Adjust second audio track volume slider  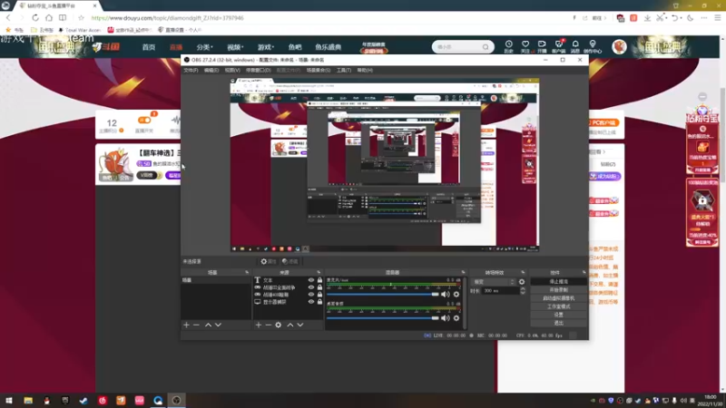[382, 318]
